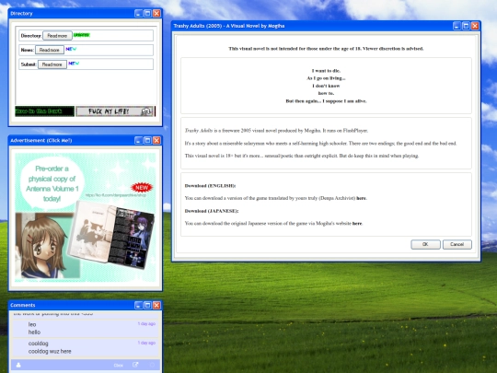Maximize the Directory window
Image resolution: width=497 pixels, height=373 pixels.
click(x=147, y=13)
